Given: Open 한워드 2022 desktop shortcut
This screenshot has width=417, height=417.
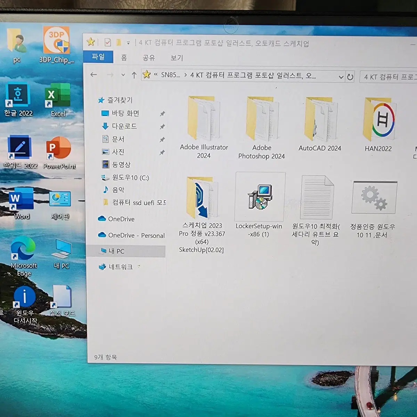Looking at the screenshot, I should 20,152.
